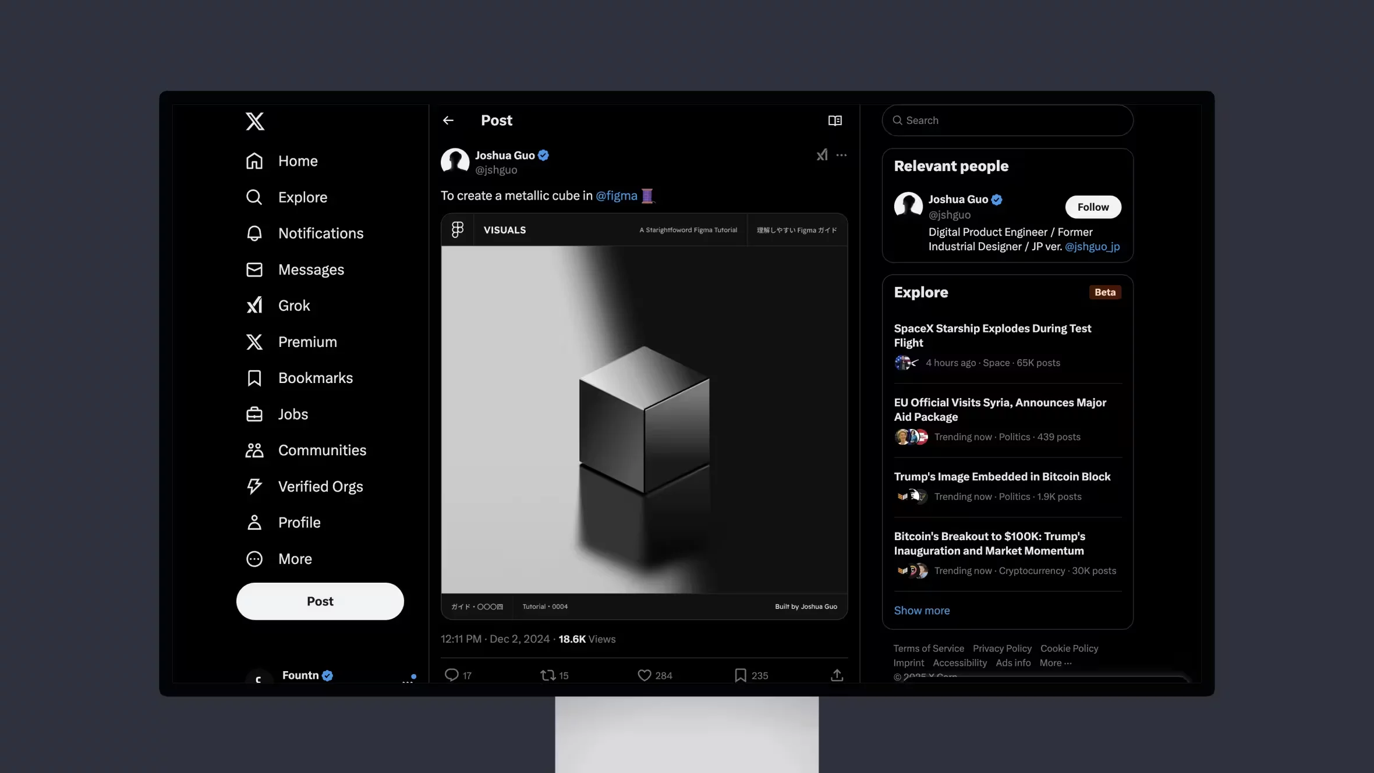1374x773 pixels.
Task: Open the Communities icon in sidebar
Action: tap(254, 450)
